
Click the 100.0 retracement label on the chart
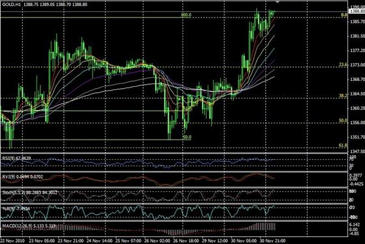tap(186, 15)
